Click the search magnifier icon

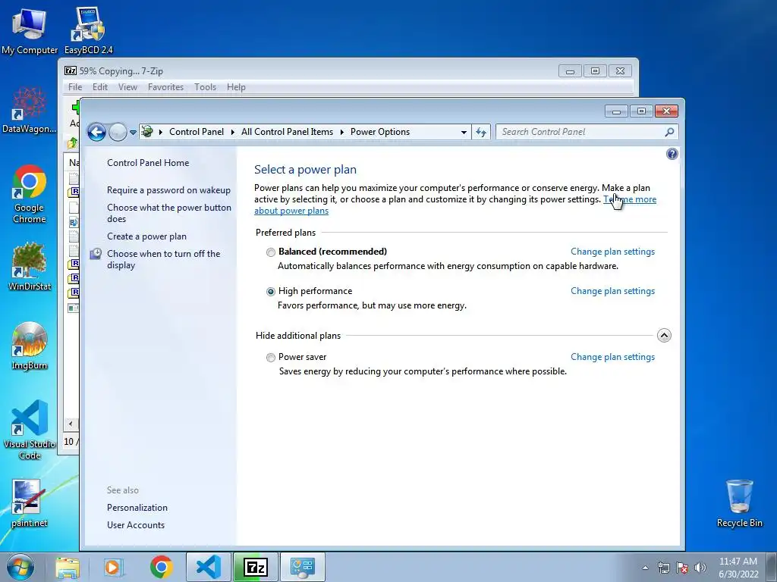click(x=669, y=132)
